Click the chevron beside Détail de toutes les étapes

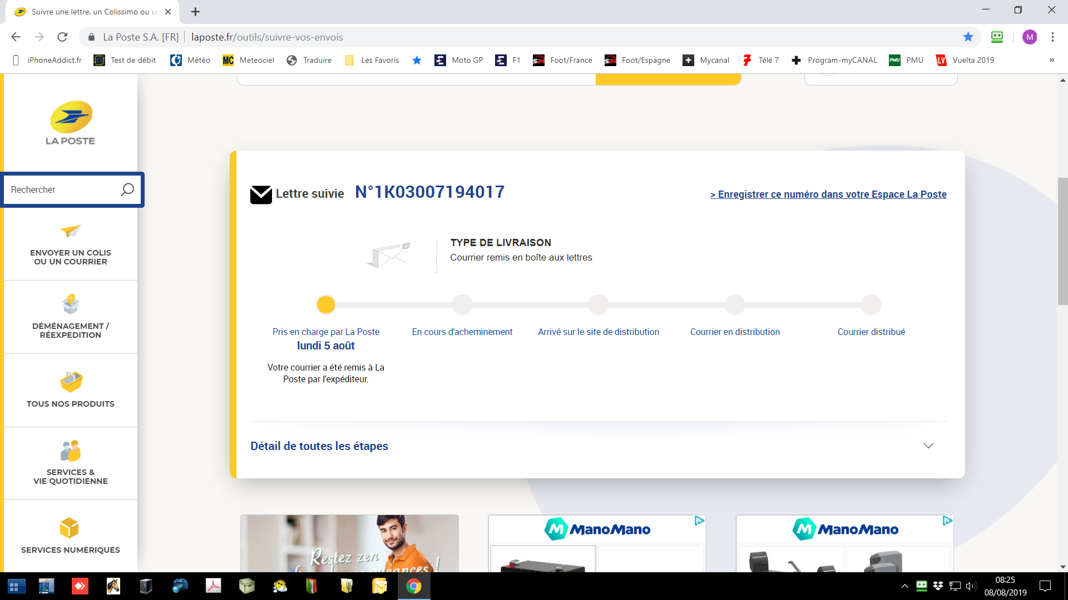click(928, 446)
